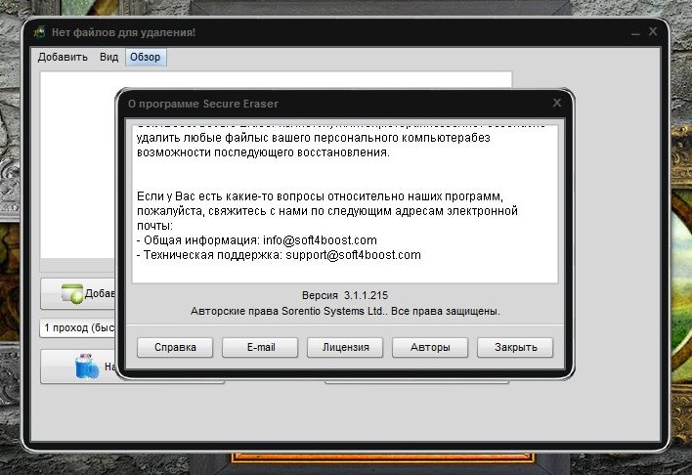Click the blue trash bin erase icon
Screen dimensions: 692x475
coord(86,366)
